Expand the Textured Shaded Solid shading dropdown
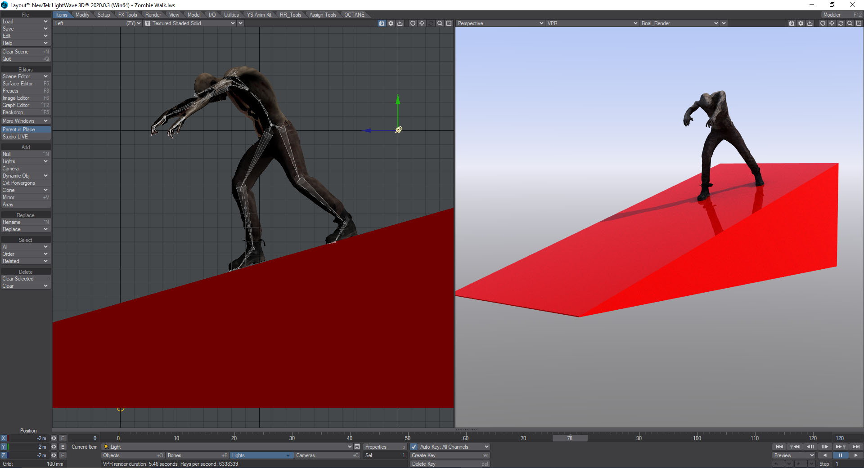The image size is (864, 468). point(193,23)
